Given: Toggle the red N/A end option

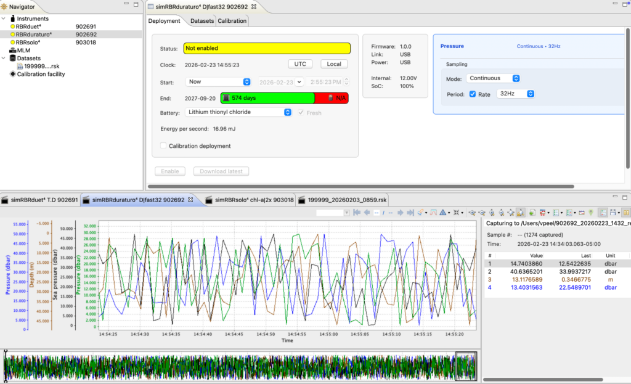Looking at the screenshot, I should point(333,97).
